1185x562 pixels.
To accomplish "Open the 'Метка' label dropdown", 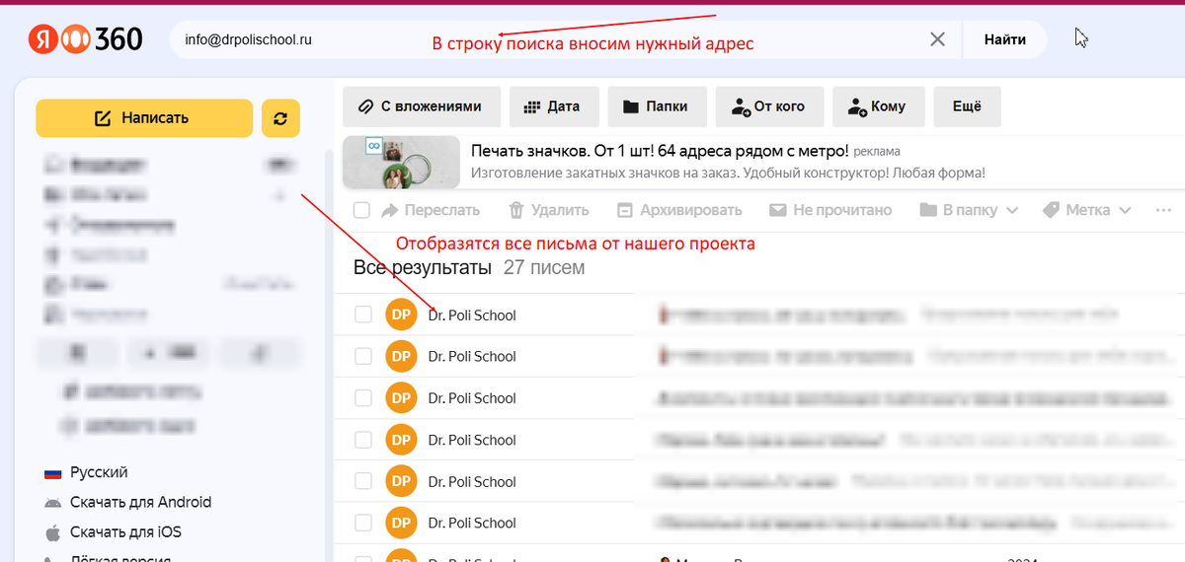I will [x=1089, y=210].
